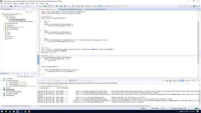Click Collapse All in Package Explorer
201x113 pixels.
pyautogui.click(x=26, y=12)
